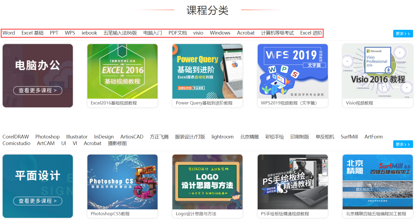The width and height of the screenshot is (416, 221).
Task: Open the InDesign category
Action: [104, 137]
